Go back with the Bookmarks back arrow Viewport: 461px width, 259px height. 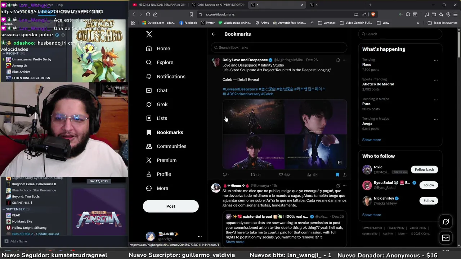click(214, 34)
